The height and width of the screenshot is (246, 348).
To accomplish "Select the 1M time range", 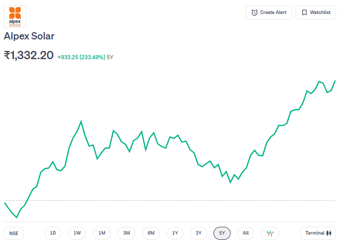I will pos(102,233).
